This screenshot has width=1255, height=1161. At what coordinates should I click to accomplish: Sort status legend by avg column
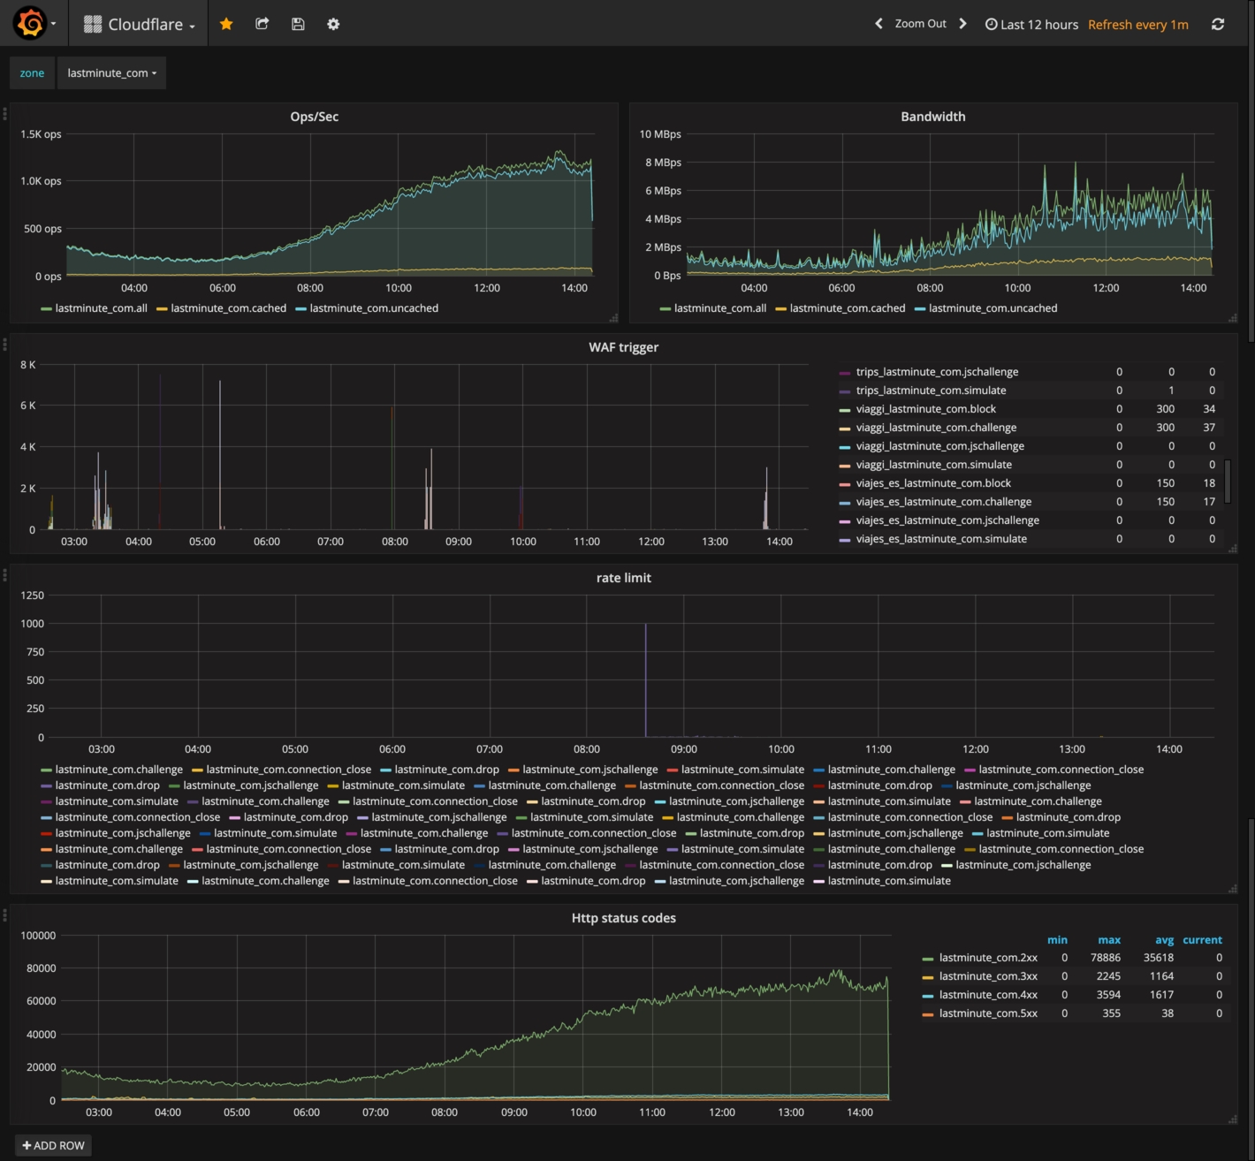pyautogui.click(x=1164, y=940)
